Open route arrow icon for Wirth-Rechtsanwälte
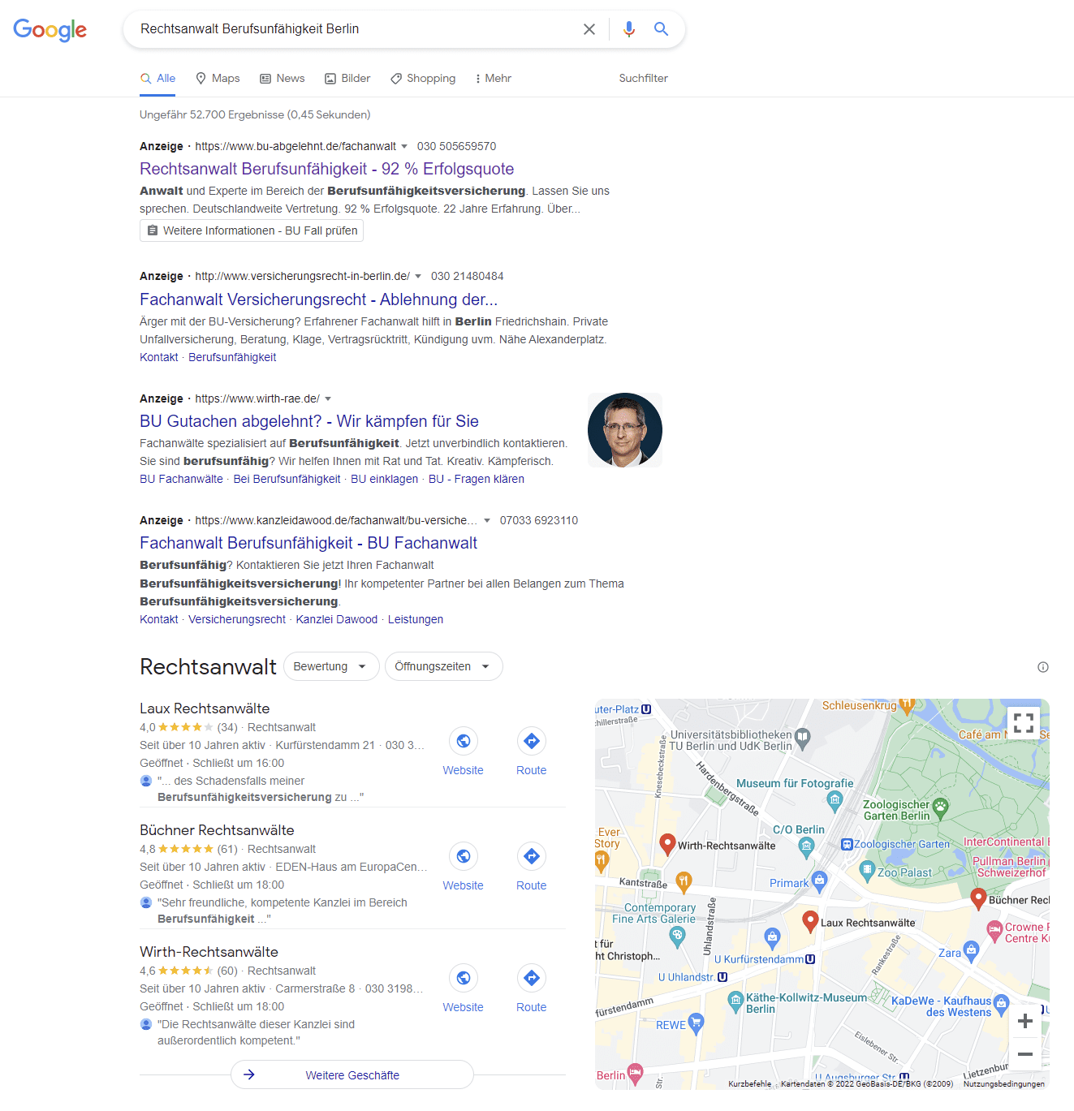The image size is (1074, 1111). 532,978
